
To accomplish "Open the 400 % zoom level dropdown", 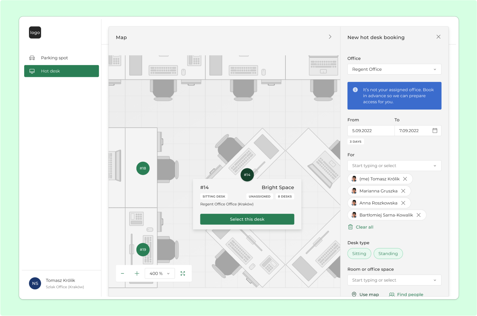I will [x=160, y=273].
